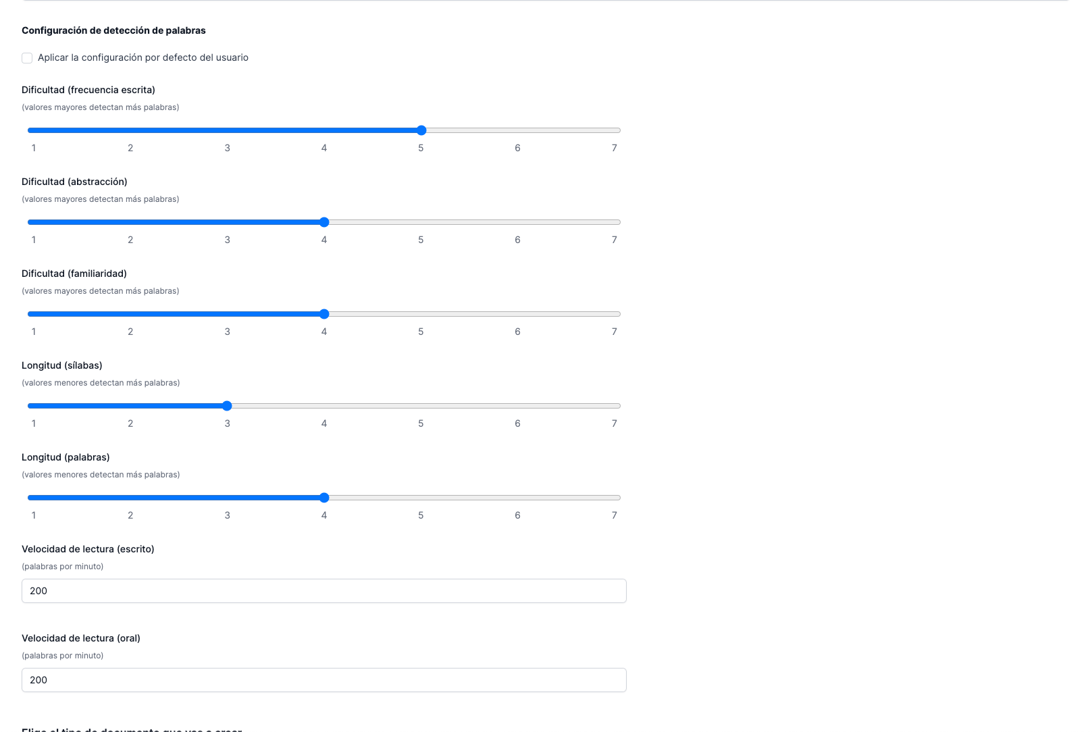Click tick label 7 under frecuencia escrita slider
The height and width of the screenshot is (732, 1092).
615,148
